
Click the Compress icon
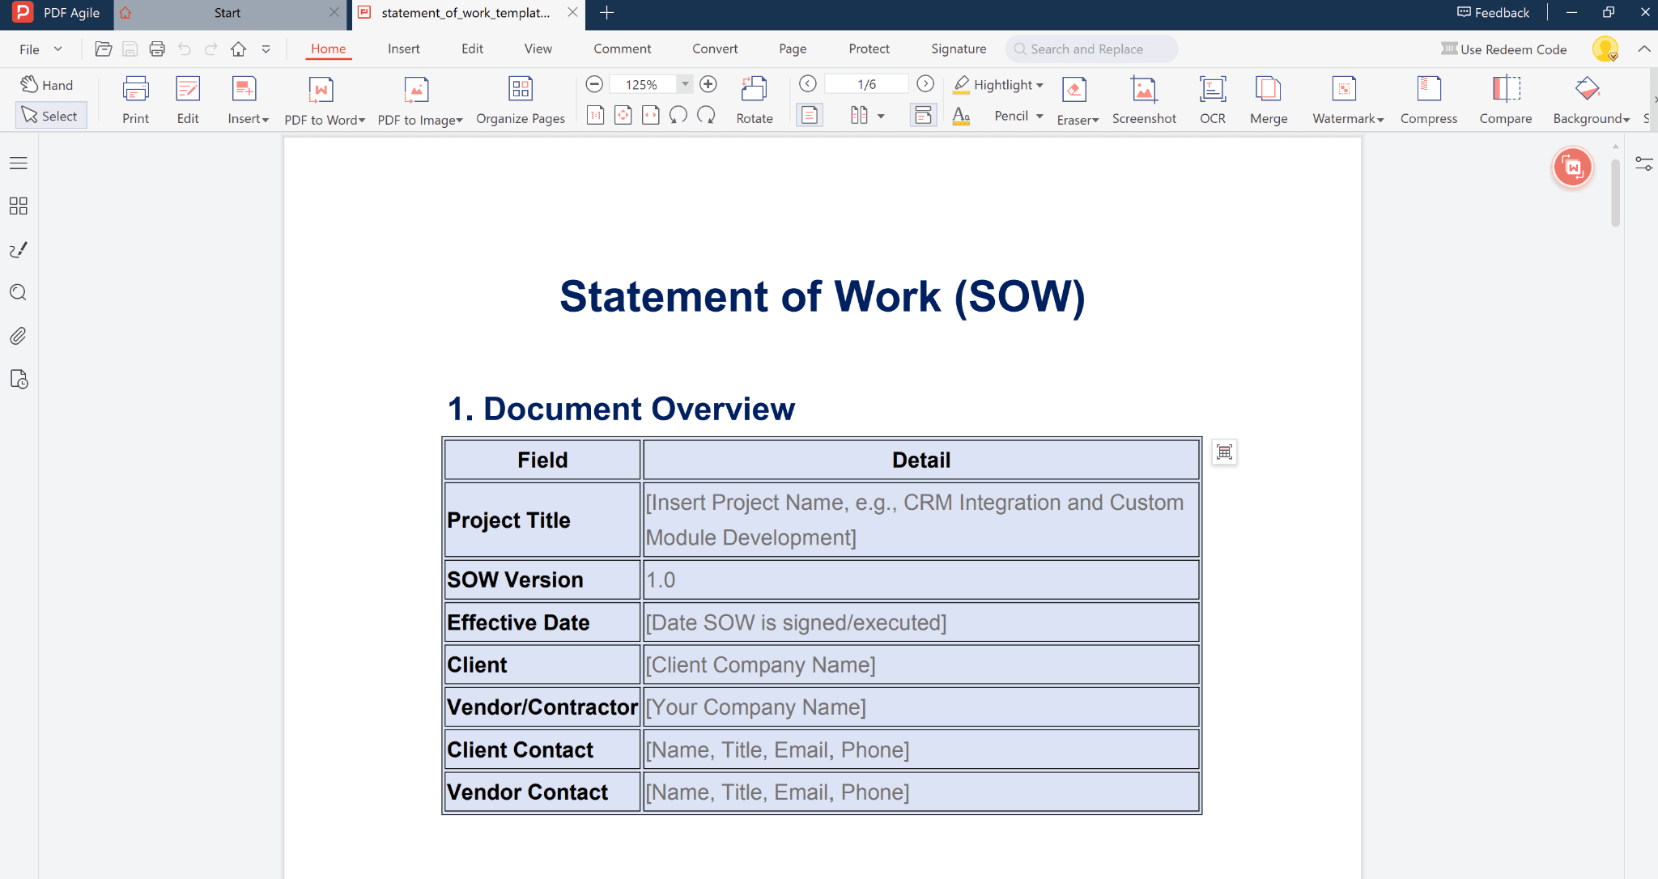(x=1428, y=90)
